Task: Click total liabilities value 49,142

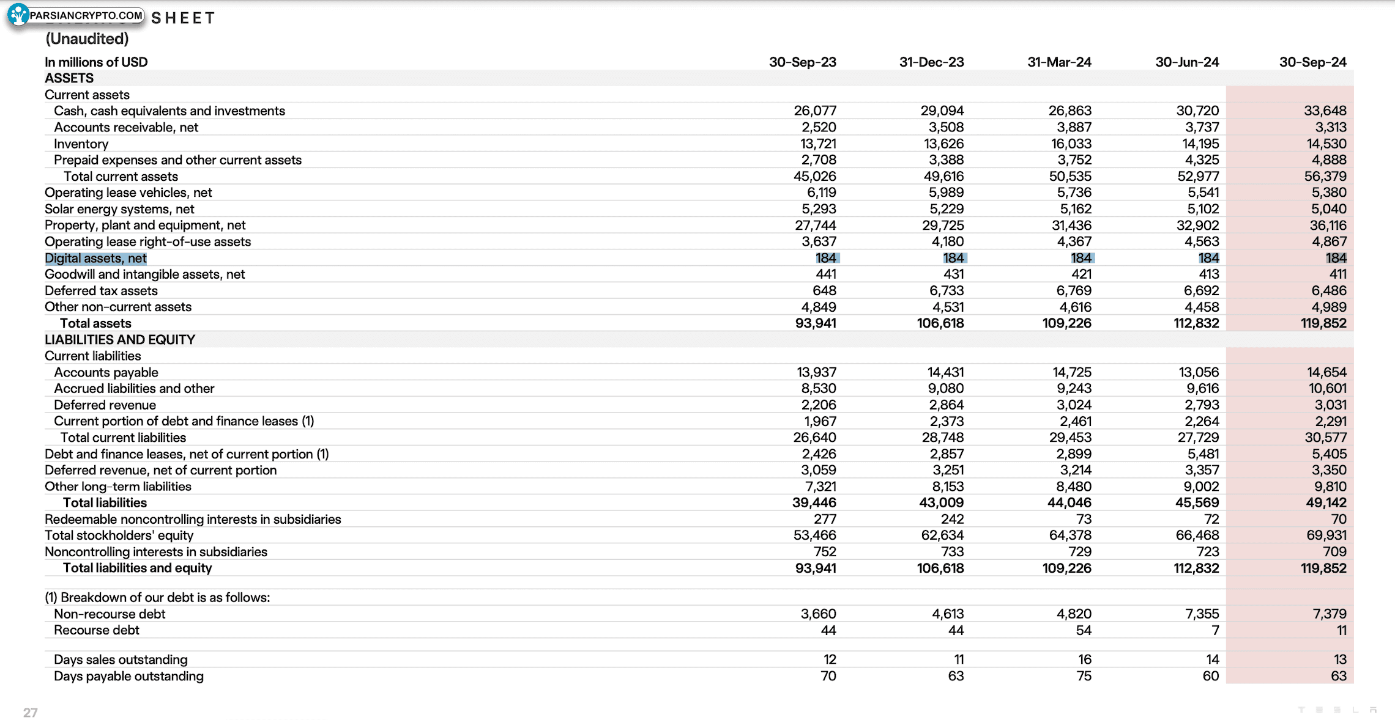Action: tap(1326, 502)
